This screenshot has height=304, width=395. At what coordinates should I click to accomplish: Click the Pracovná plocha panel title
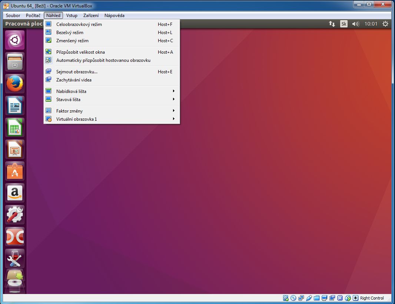click(x=24, y=24)
